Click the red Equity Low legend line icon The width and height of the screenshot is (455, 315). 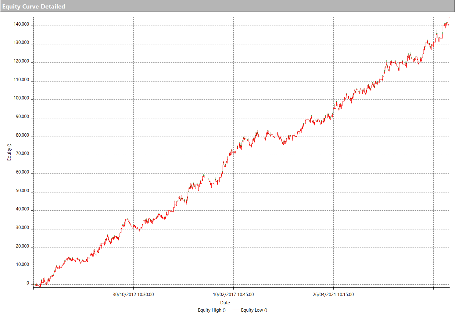(x=236, y=310)
